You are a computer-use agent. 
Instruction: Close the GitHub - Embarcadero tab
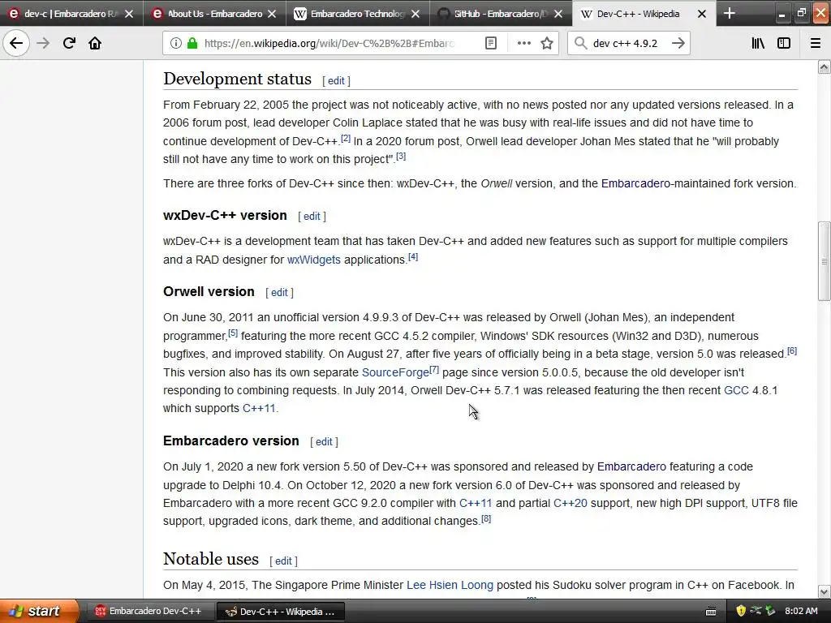point(558,14)
